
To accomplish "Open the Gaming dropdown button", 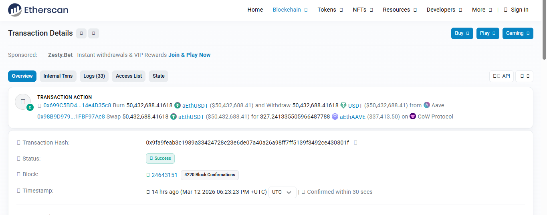I will click(518, 33).
